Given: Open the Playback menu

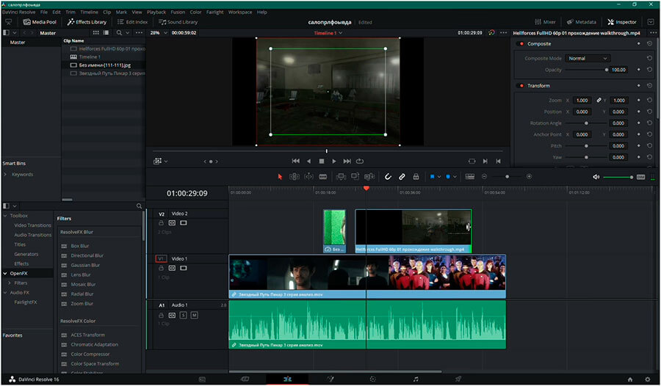Looking at the screenshot, I should 156,12.
